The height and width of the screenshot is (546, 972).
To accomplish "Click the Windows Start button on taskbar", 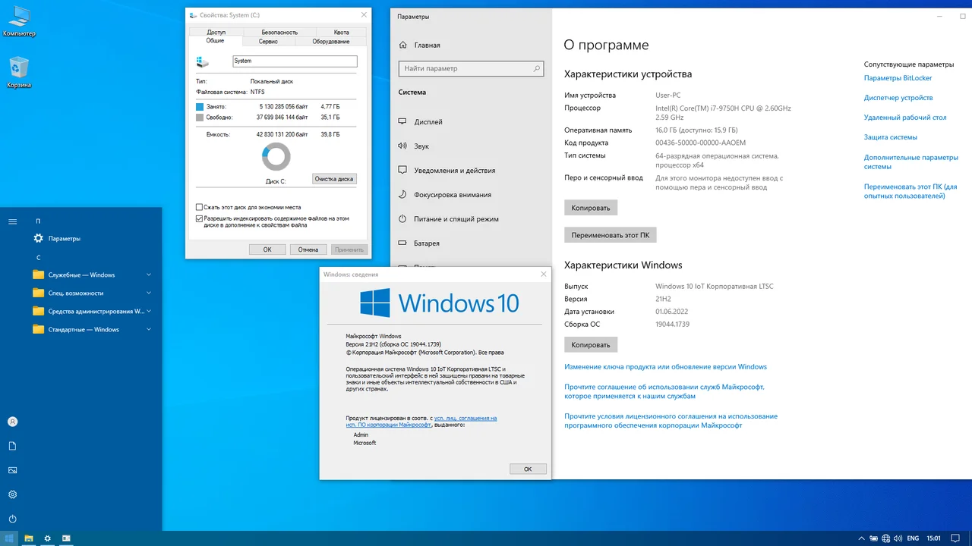I will (x=9, y=538).
